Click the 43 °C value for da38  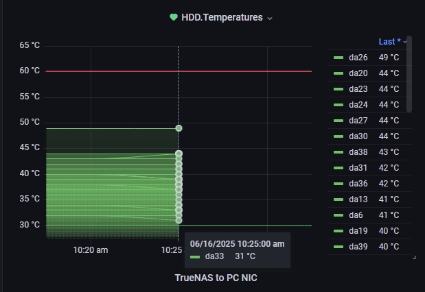[x=389, y=152]
